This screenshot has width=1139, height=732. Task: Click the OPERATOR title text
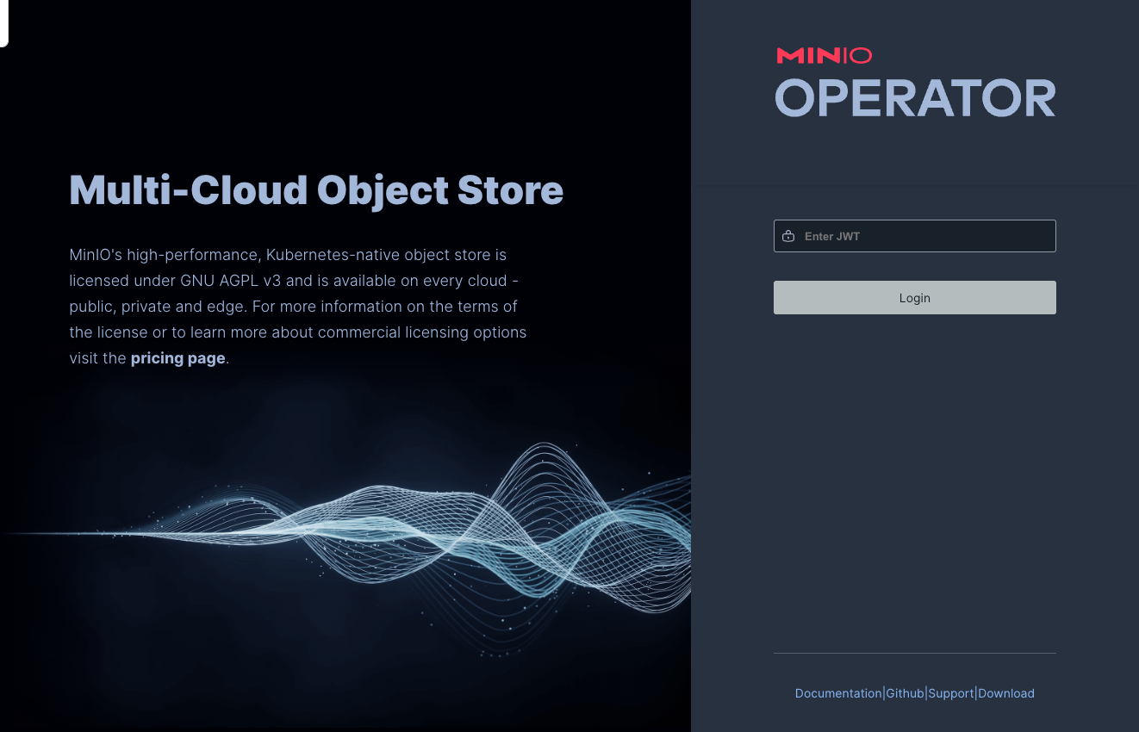click(x=915, y=98)
